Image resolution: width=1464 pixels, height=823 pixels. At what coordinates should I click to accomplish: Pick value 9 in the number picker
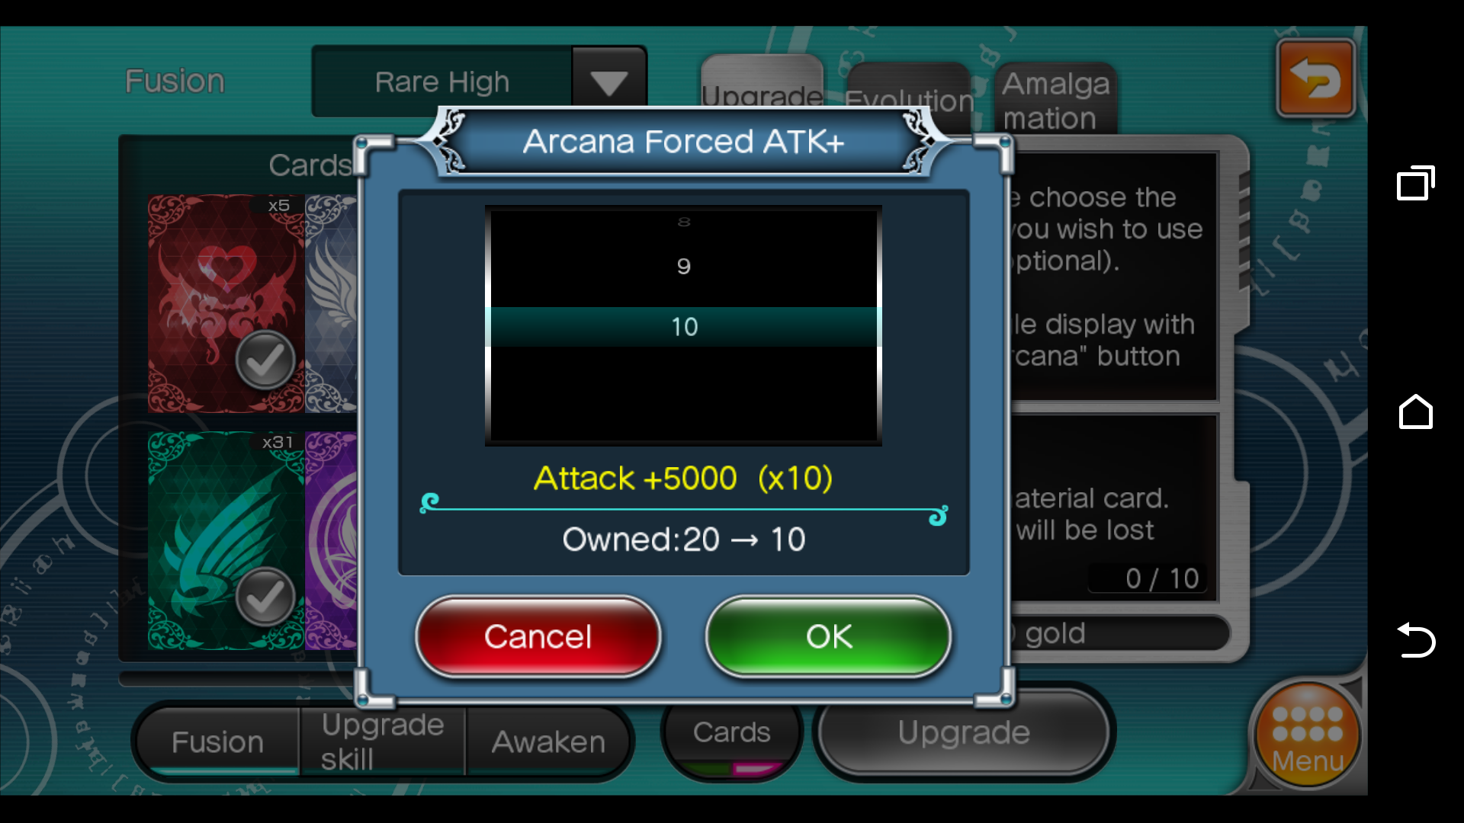click(x=684, y=266)
